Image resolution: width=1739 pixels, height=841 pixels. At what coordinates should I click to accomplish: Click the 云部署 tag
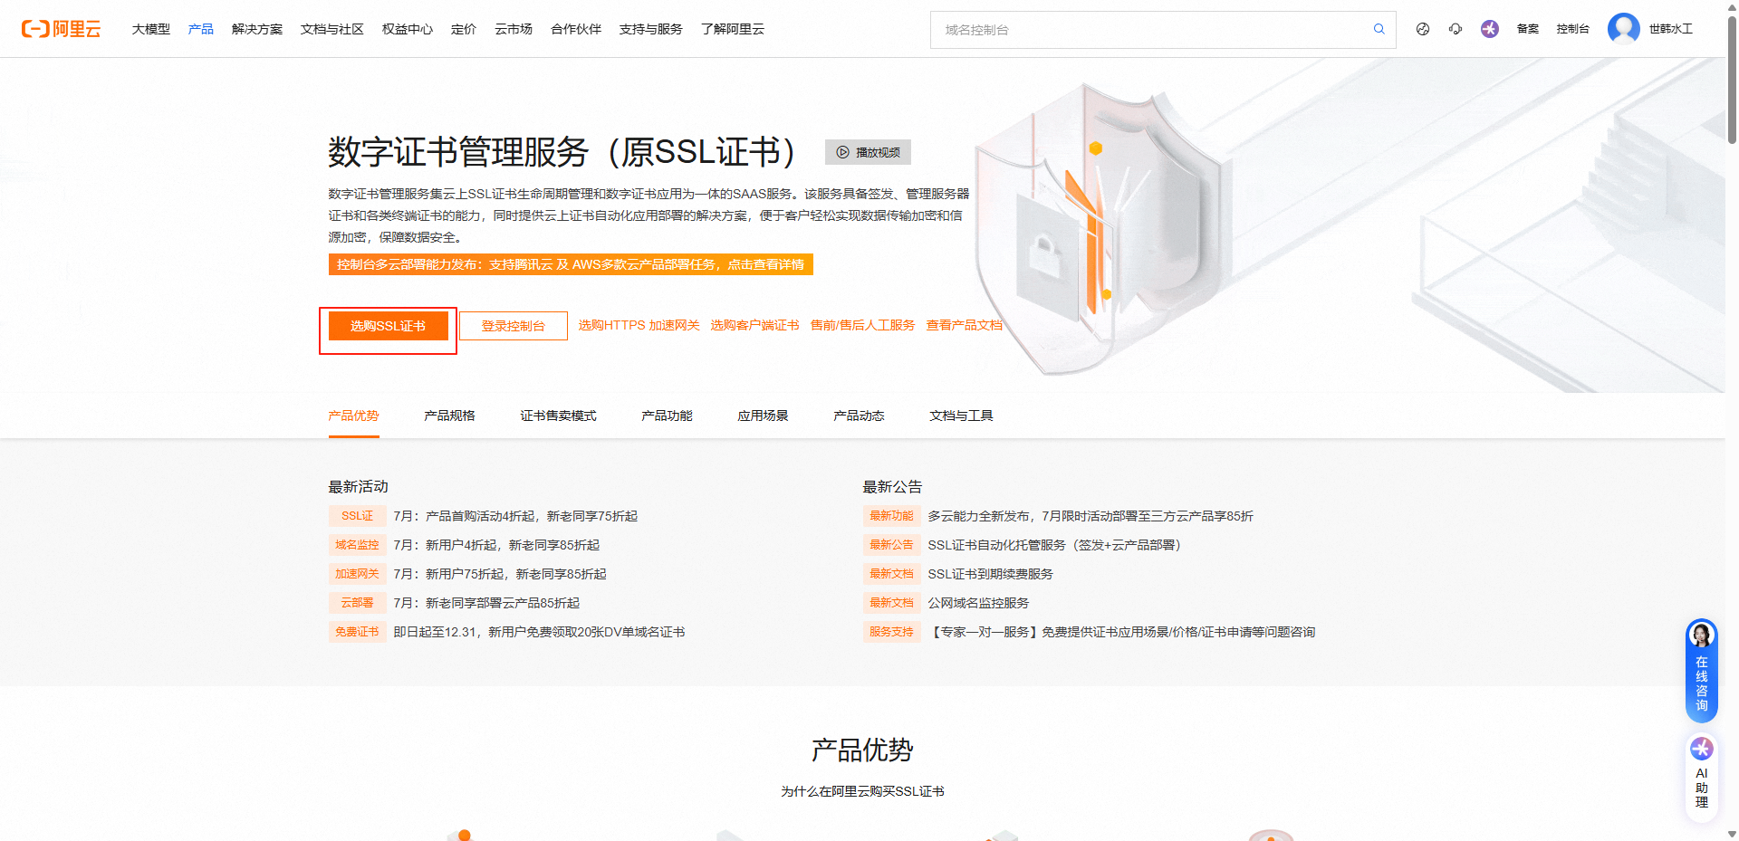click(358, 603)
